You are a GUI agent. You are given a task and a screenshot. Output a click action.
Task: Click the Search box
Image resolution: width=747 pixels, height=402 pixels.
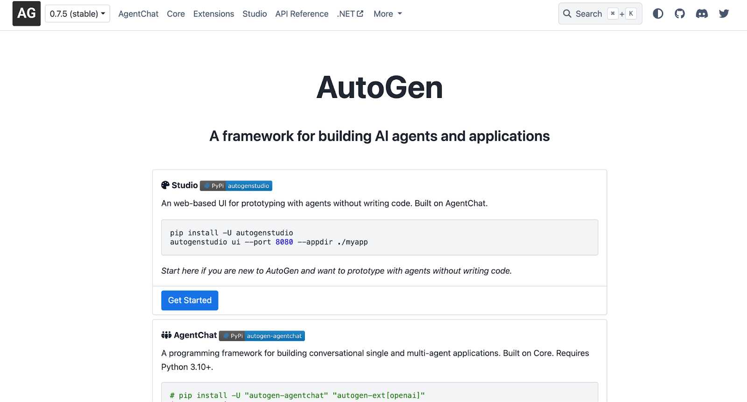pyautogui.click(x=600, y=14)
